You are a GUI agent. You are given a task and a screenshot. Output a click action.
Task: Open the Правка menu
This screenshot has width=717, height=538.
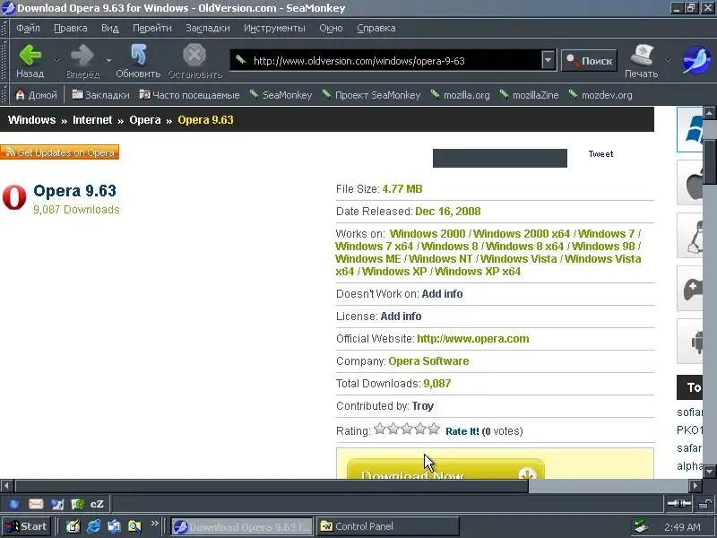[71, 28]
